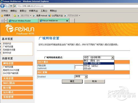
Task: Open the 免费 Hotmail favorites link
Action: 40,16
